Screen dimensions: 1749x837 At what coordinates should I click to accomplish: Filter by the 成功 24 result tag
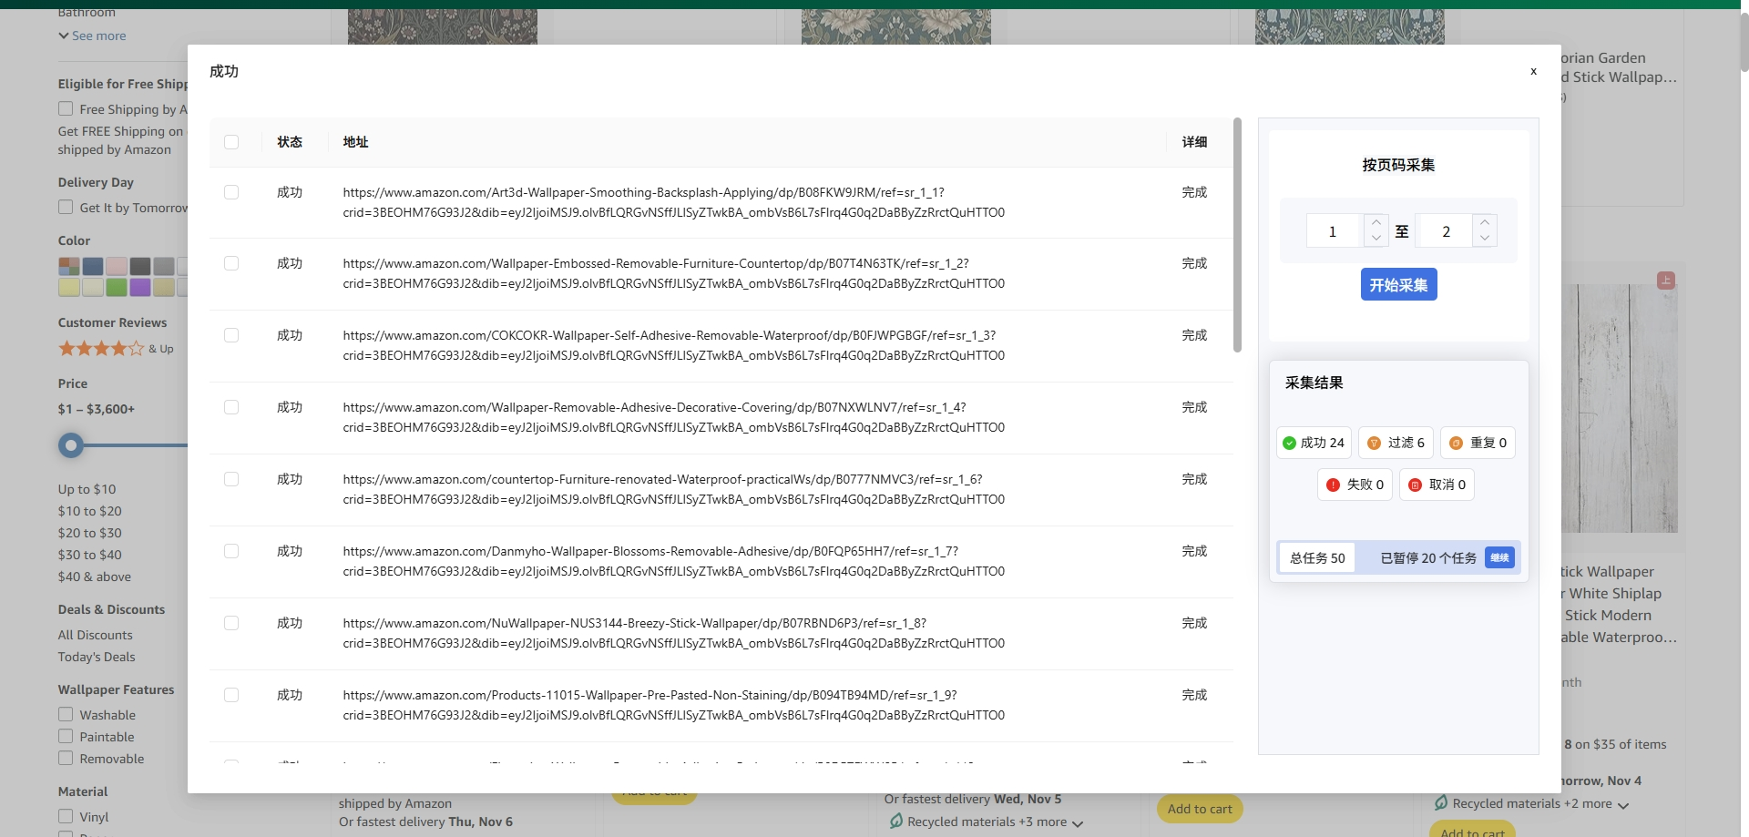1314,444
